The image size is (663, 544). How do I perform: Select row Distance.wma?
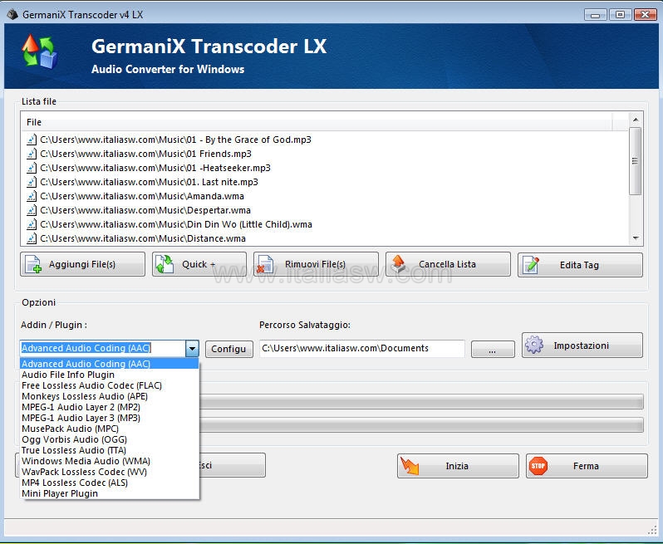(324, 238)
